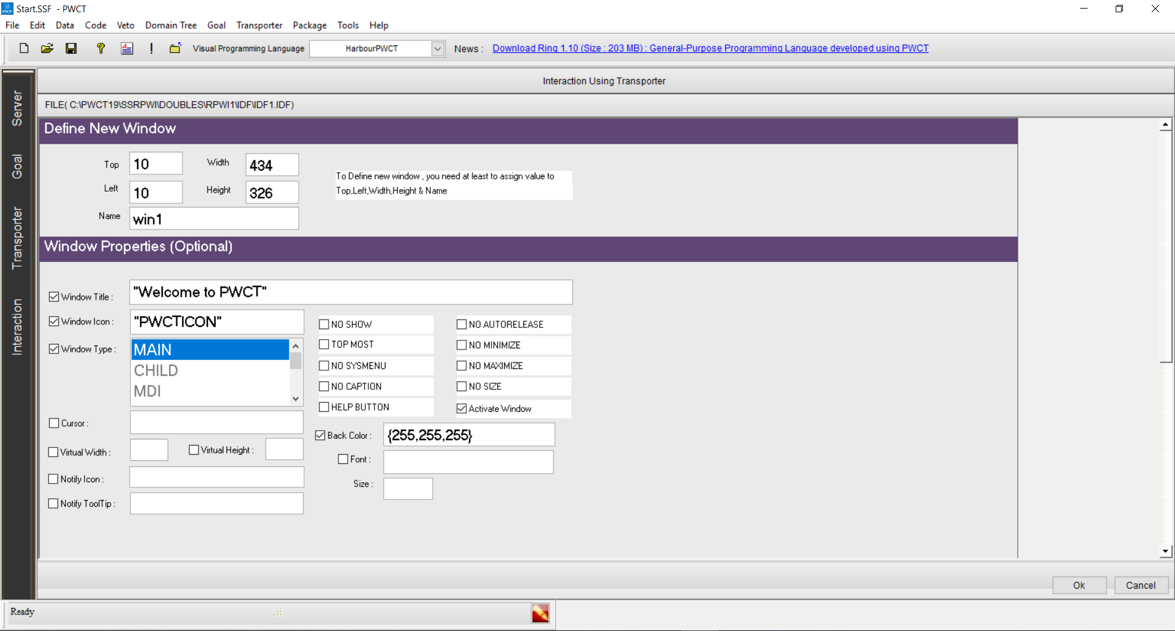1175x631 pixels.
Task: Enable the Font checkbox
Action: coord(343,459)
